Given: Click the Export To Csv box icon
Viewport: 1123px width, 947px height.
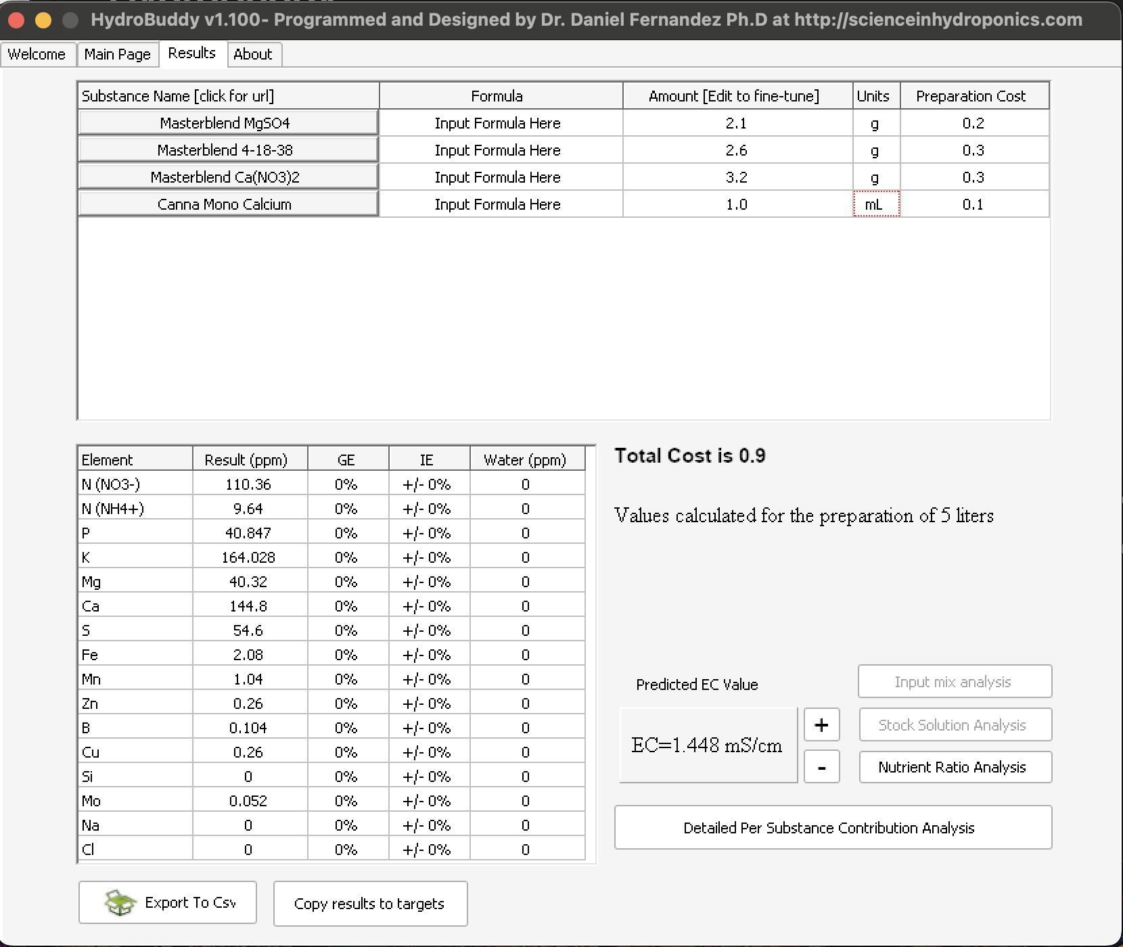Looking at the screenshot, I should pos(121,902).
